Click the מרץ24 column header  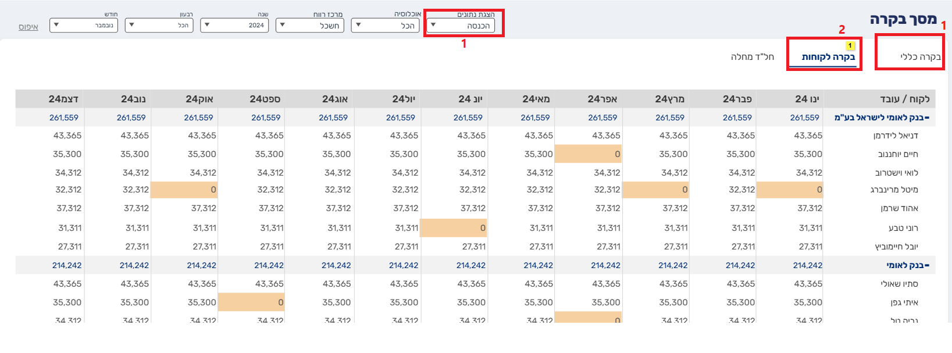[670, 99]
